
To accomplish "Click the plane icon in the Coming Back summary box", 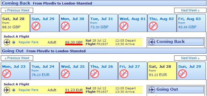I will point(152,42).
